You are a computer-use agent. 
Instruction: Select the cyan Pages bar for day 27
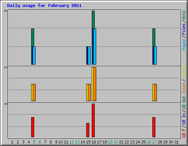(x=155, y=55)
